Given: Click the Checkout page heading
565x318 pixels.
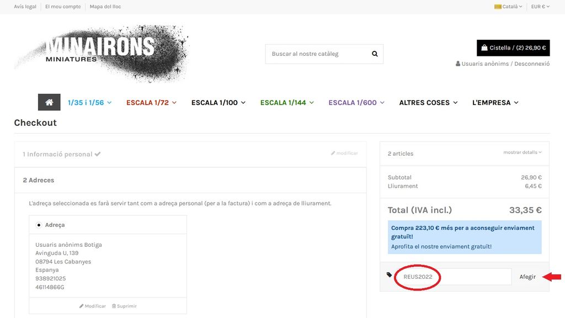Looking at the screenshot, I should click(35, 123).
